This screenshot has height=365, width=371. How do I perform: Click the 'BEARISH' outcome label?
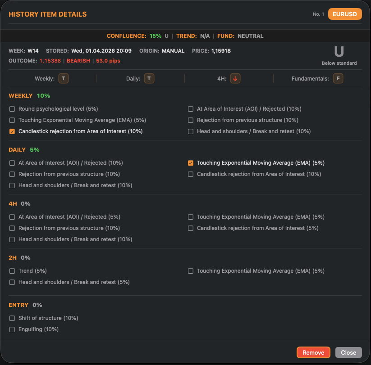[x=78, y=61]
